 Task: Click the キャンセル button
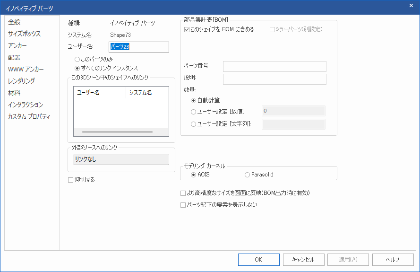click(304, 260)
